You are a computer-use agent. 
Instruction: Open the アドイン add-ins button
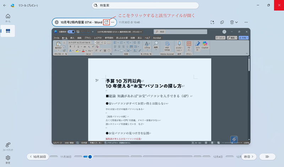click(189, 46)
